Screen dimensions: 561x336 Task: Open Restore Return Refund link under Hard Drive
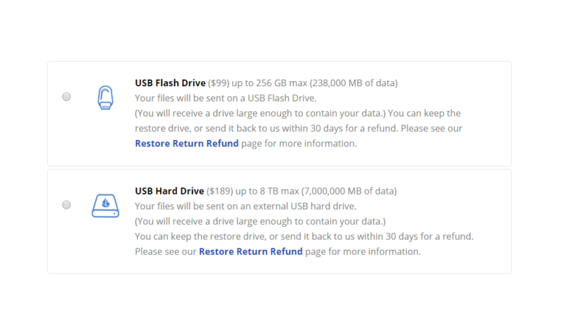point(251,252)
